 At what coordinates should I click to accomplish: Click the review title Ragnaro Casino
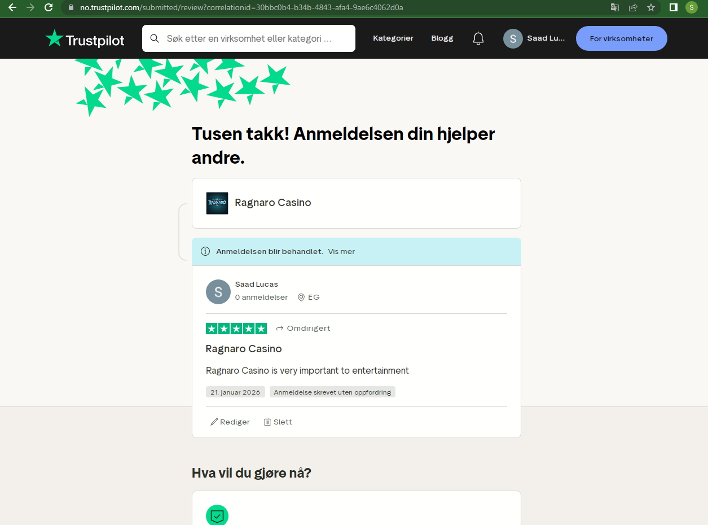coord(244,349)
